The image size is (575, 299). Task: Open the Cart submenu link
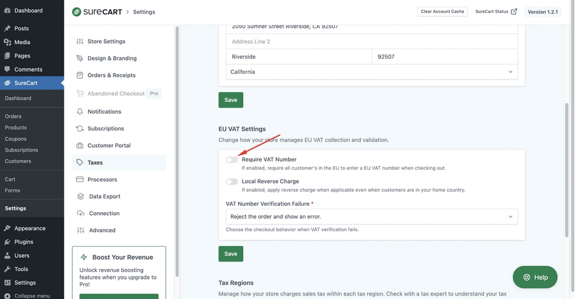point(10,179)
